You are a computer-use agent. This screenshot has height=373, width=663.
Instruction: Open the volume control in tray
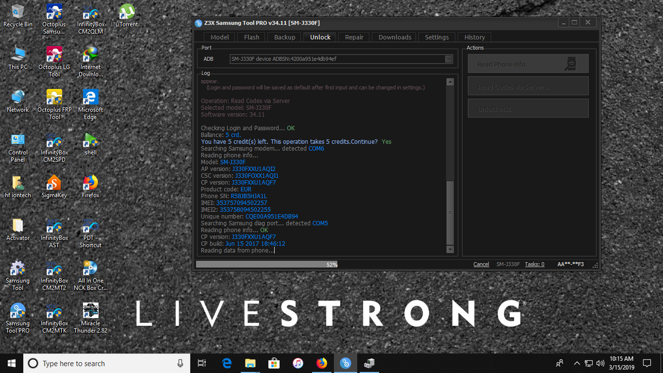(600, 363)
